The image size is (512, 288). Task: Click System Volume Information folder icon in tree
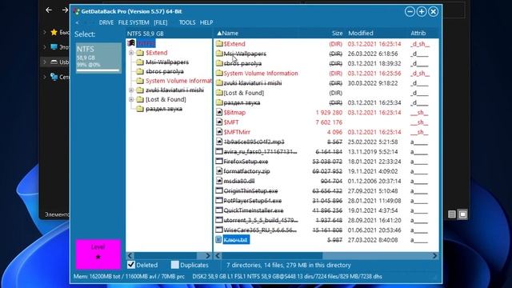click(140, 81)
